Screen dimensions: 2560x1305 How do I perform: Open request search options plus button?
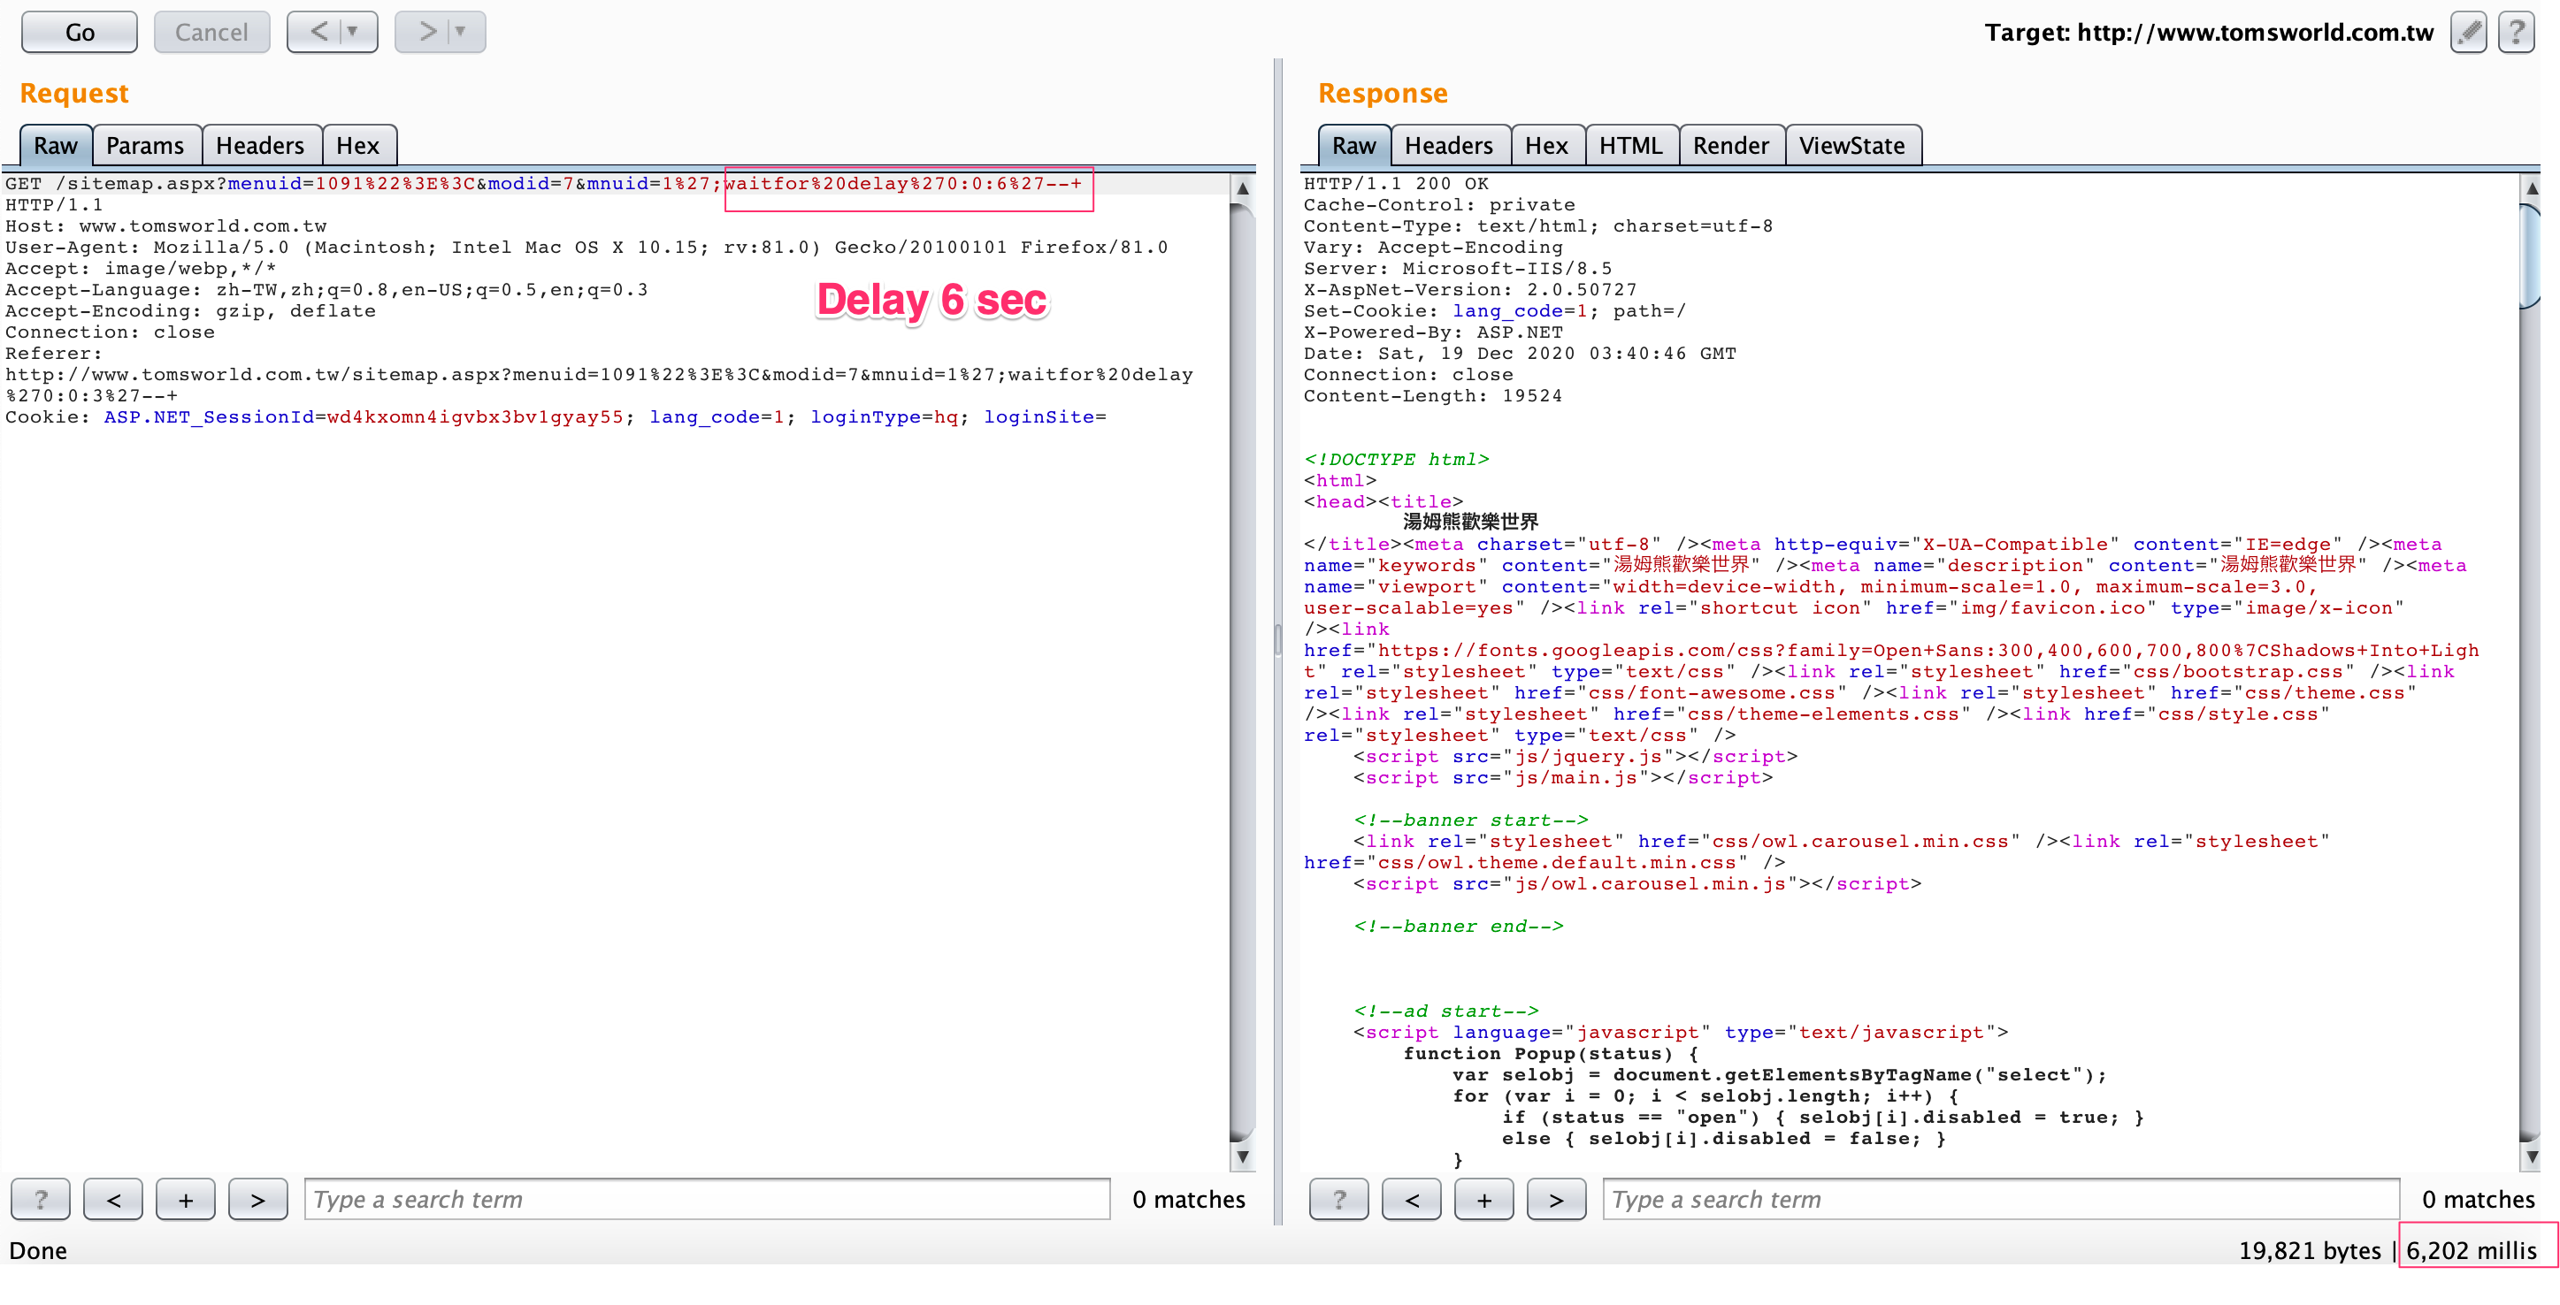(186, 1199)
